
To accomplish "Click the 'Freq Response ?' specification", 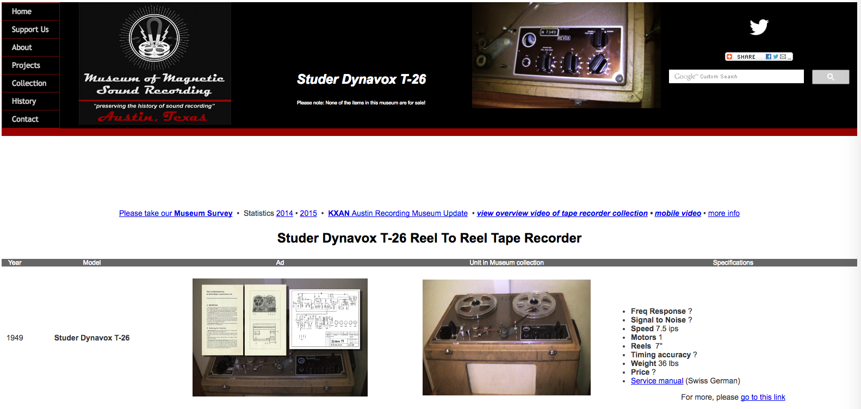I will click(x=661, y=311).
